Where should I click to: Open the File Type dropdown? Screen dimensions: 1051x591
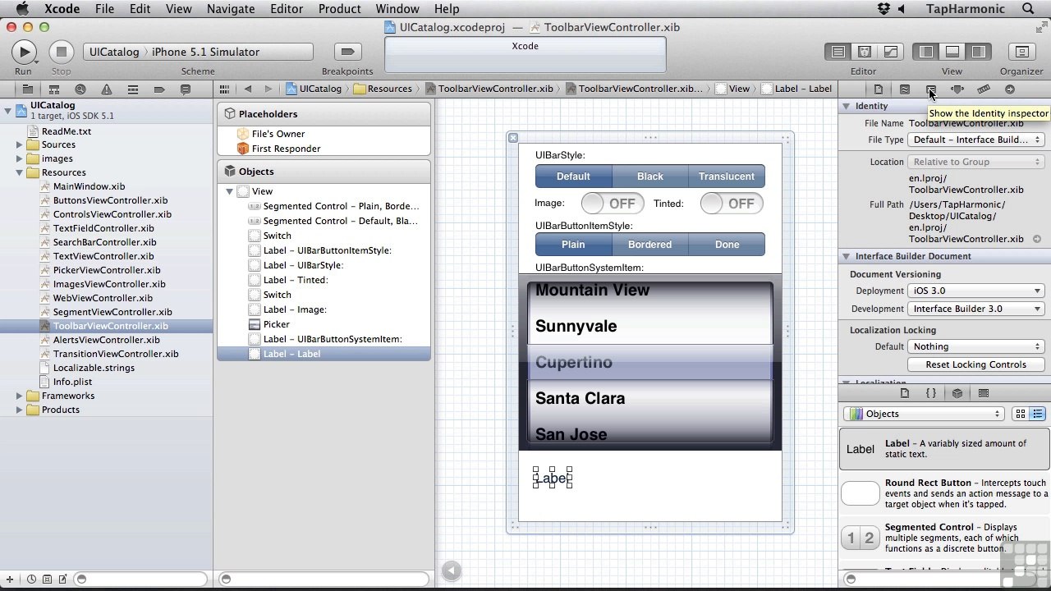(x=975, y=140)
